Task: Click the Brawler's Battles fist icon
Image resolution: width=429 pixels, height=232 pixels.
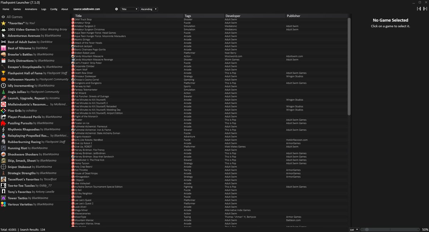Action: (x=3, y=54)
